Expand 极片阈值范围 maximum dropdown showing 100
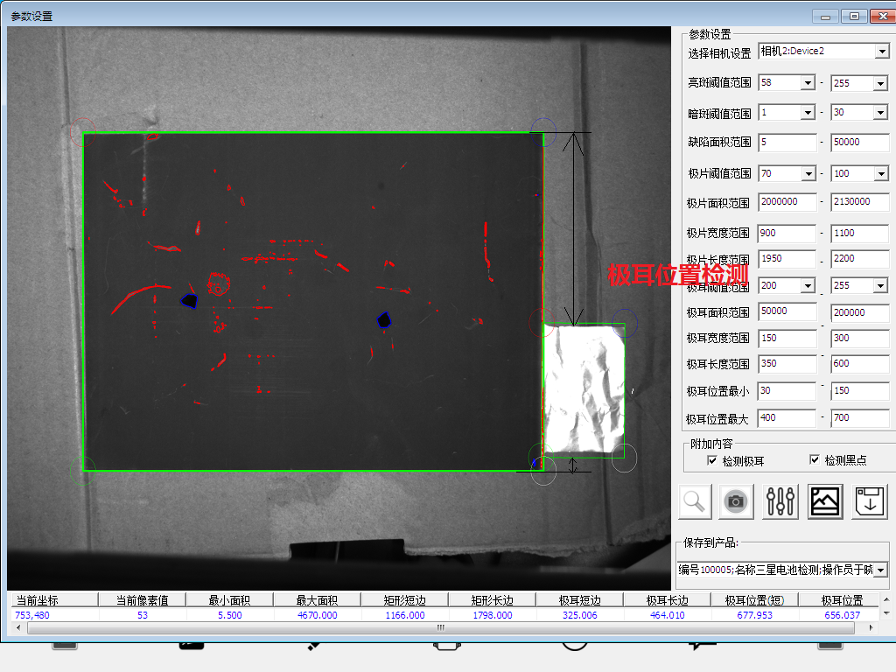Viewport: 896px width, 672px height. (880, 174)
